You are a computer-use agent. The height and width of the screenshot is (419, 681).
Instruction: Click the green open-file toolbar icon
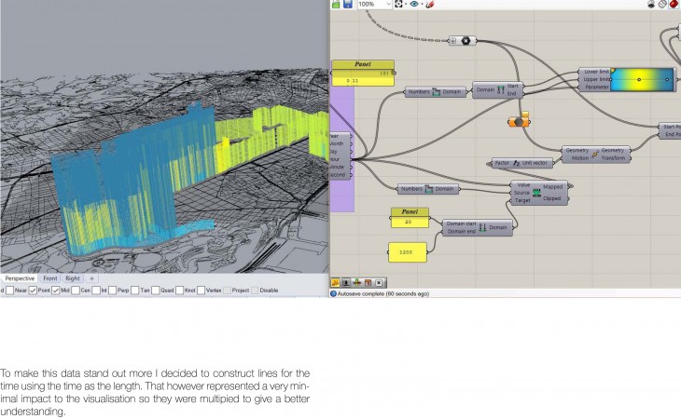(x=336, y=5)
